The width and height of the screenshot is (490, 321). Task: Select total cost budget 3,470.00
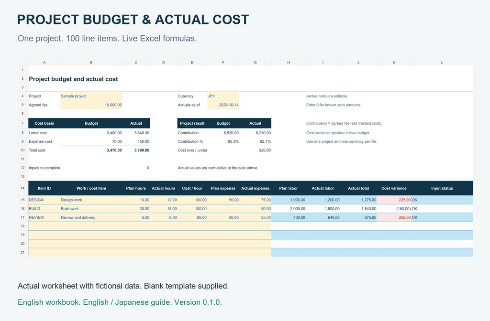click(91, 150)
